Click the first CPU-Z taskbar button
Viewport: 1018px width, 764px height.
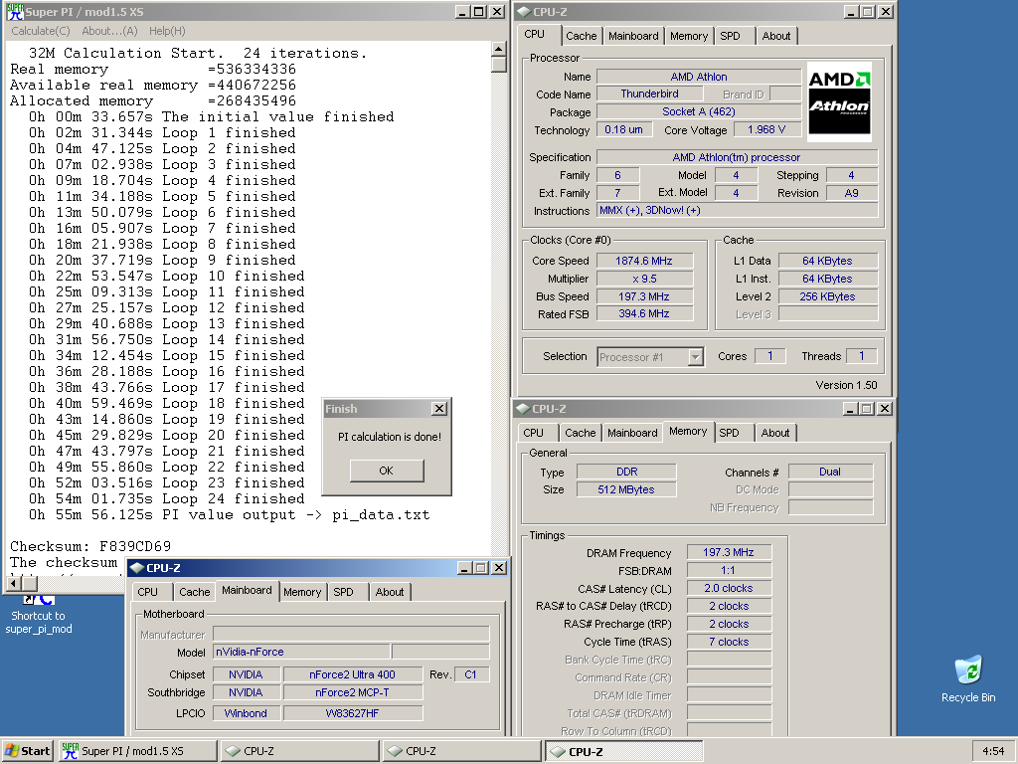[299, 751]
